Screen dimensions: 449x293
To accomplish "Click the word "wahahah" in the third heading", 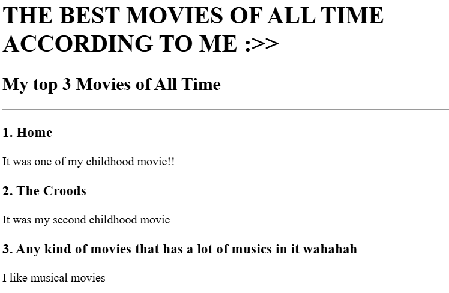I will [x=330, y=249].
